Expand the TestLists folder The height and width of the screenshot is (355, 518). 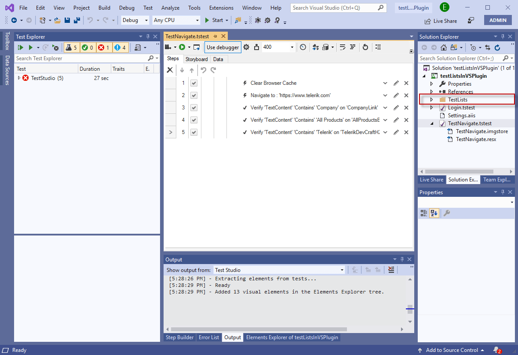[x=431, y=99]
